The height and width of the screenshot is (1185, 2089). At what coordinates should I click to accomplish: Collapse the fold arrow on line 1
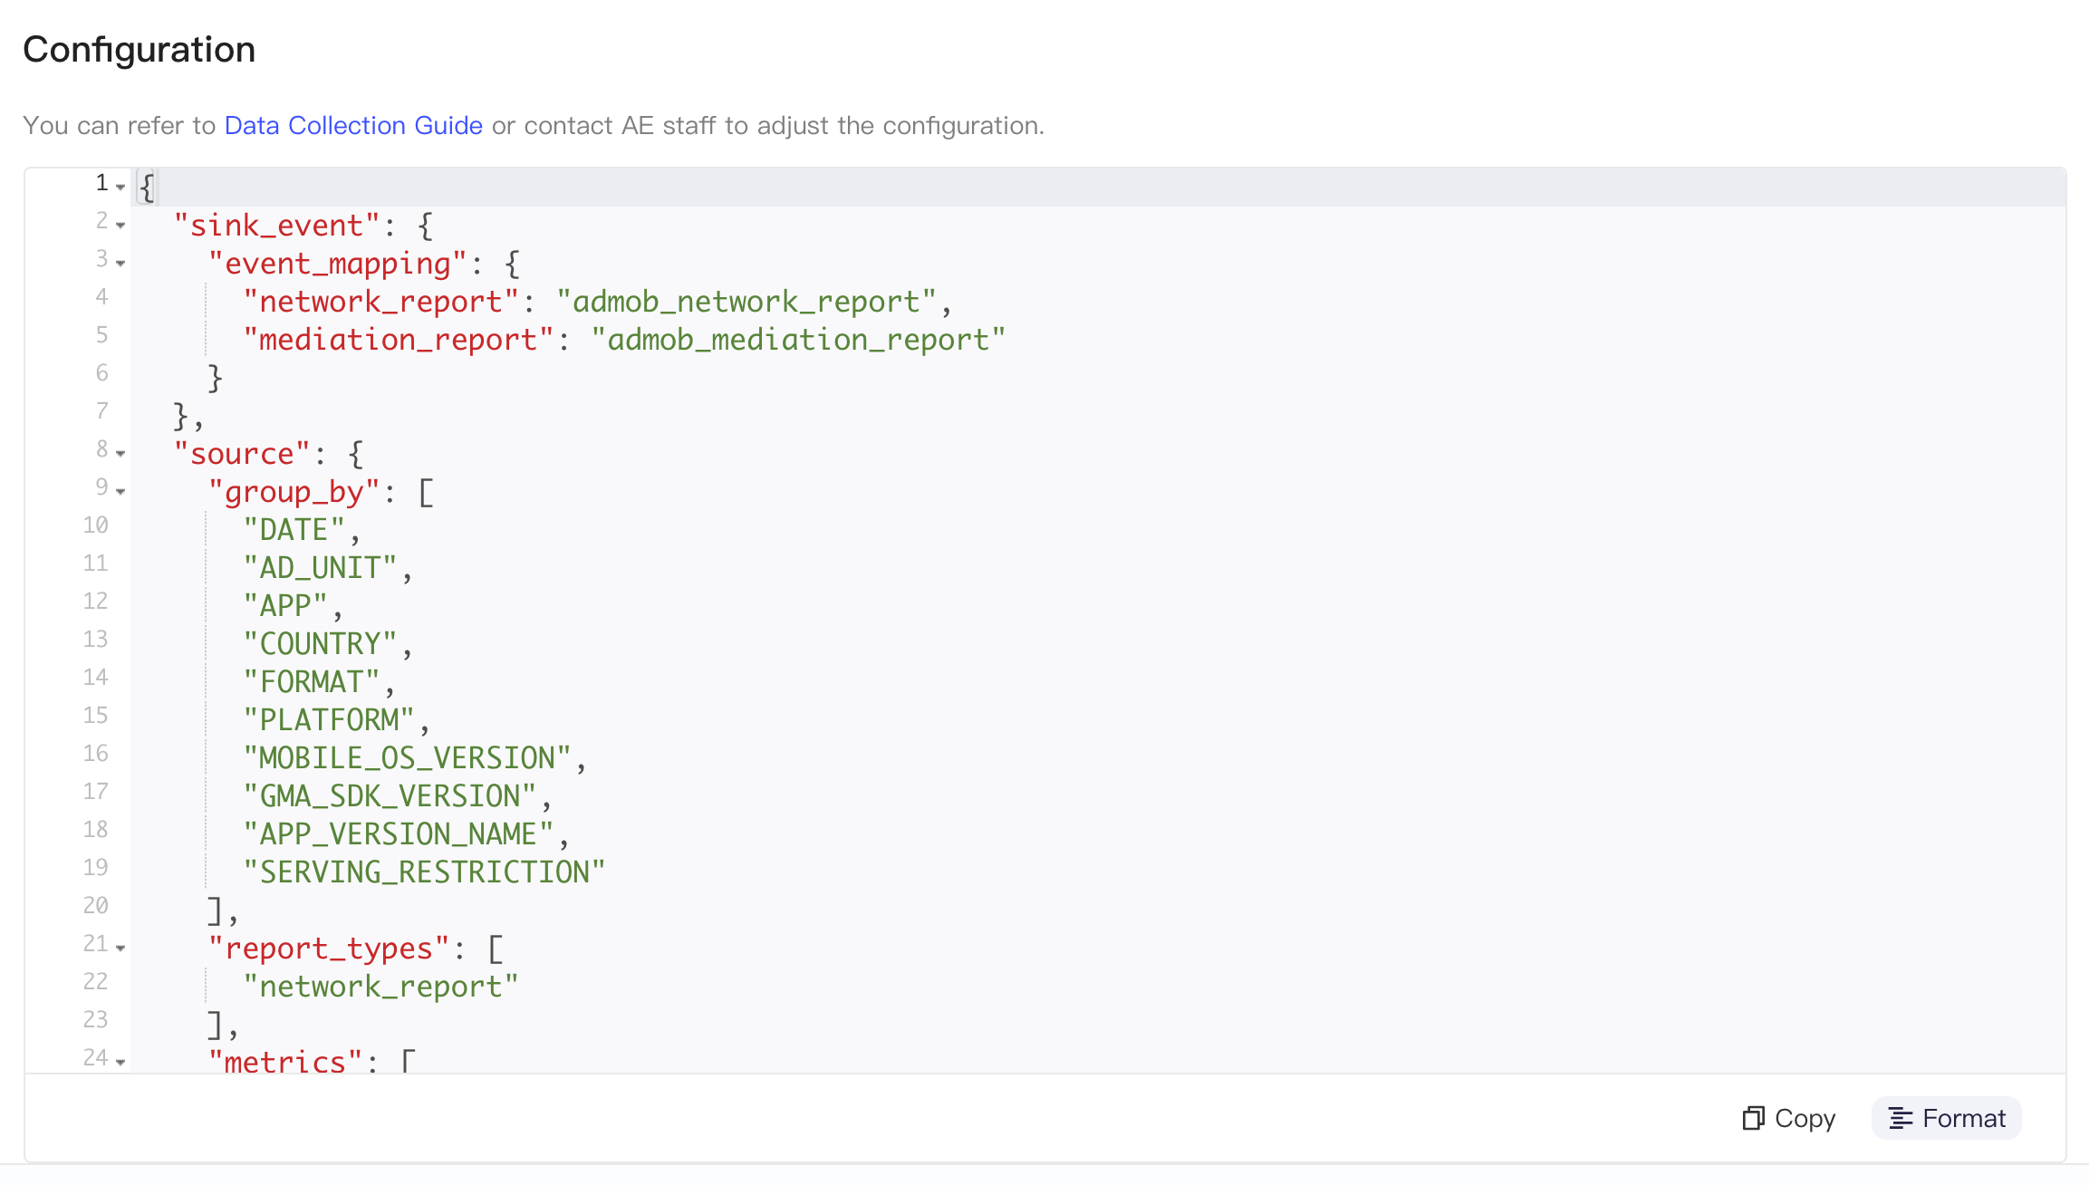click(x=120, y=188)
